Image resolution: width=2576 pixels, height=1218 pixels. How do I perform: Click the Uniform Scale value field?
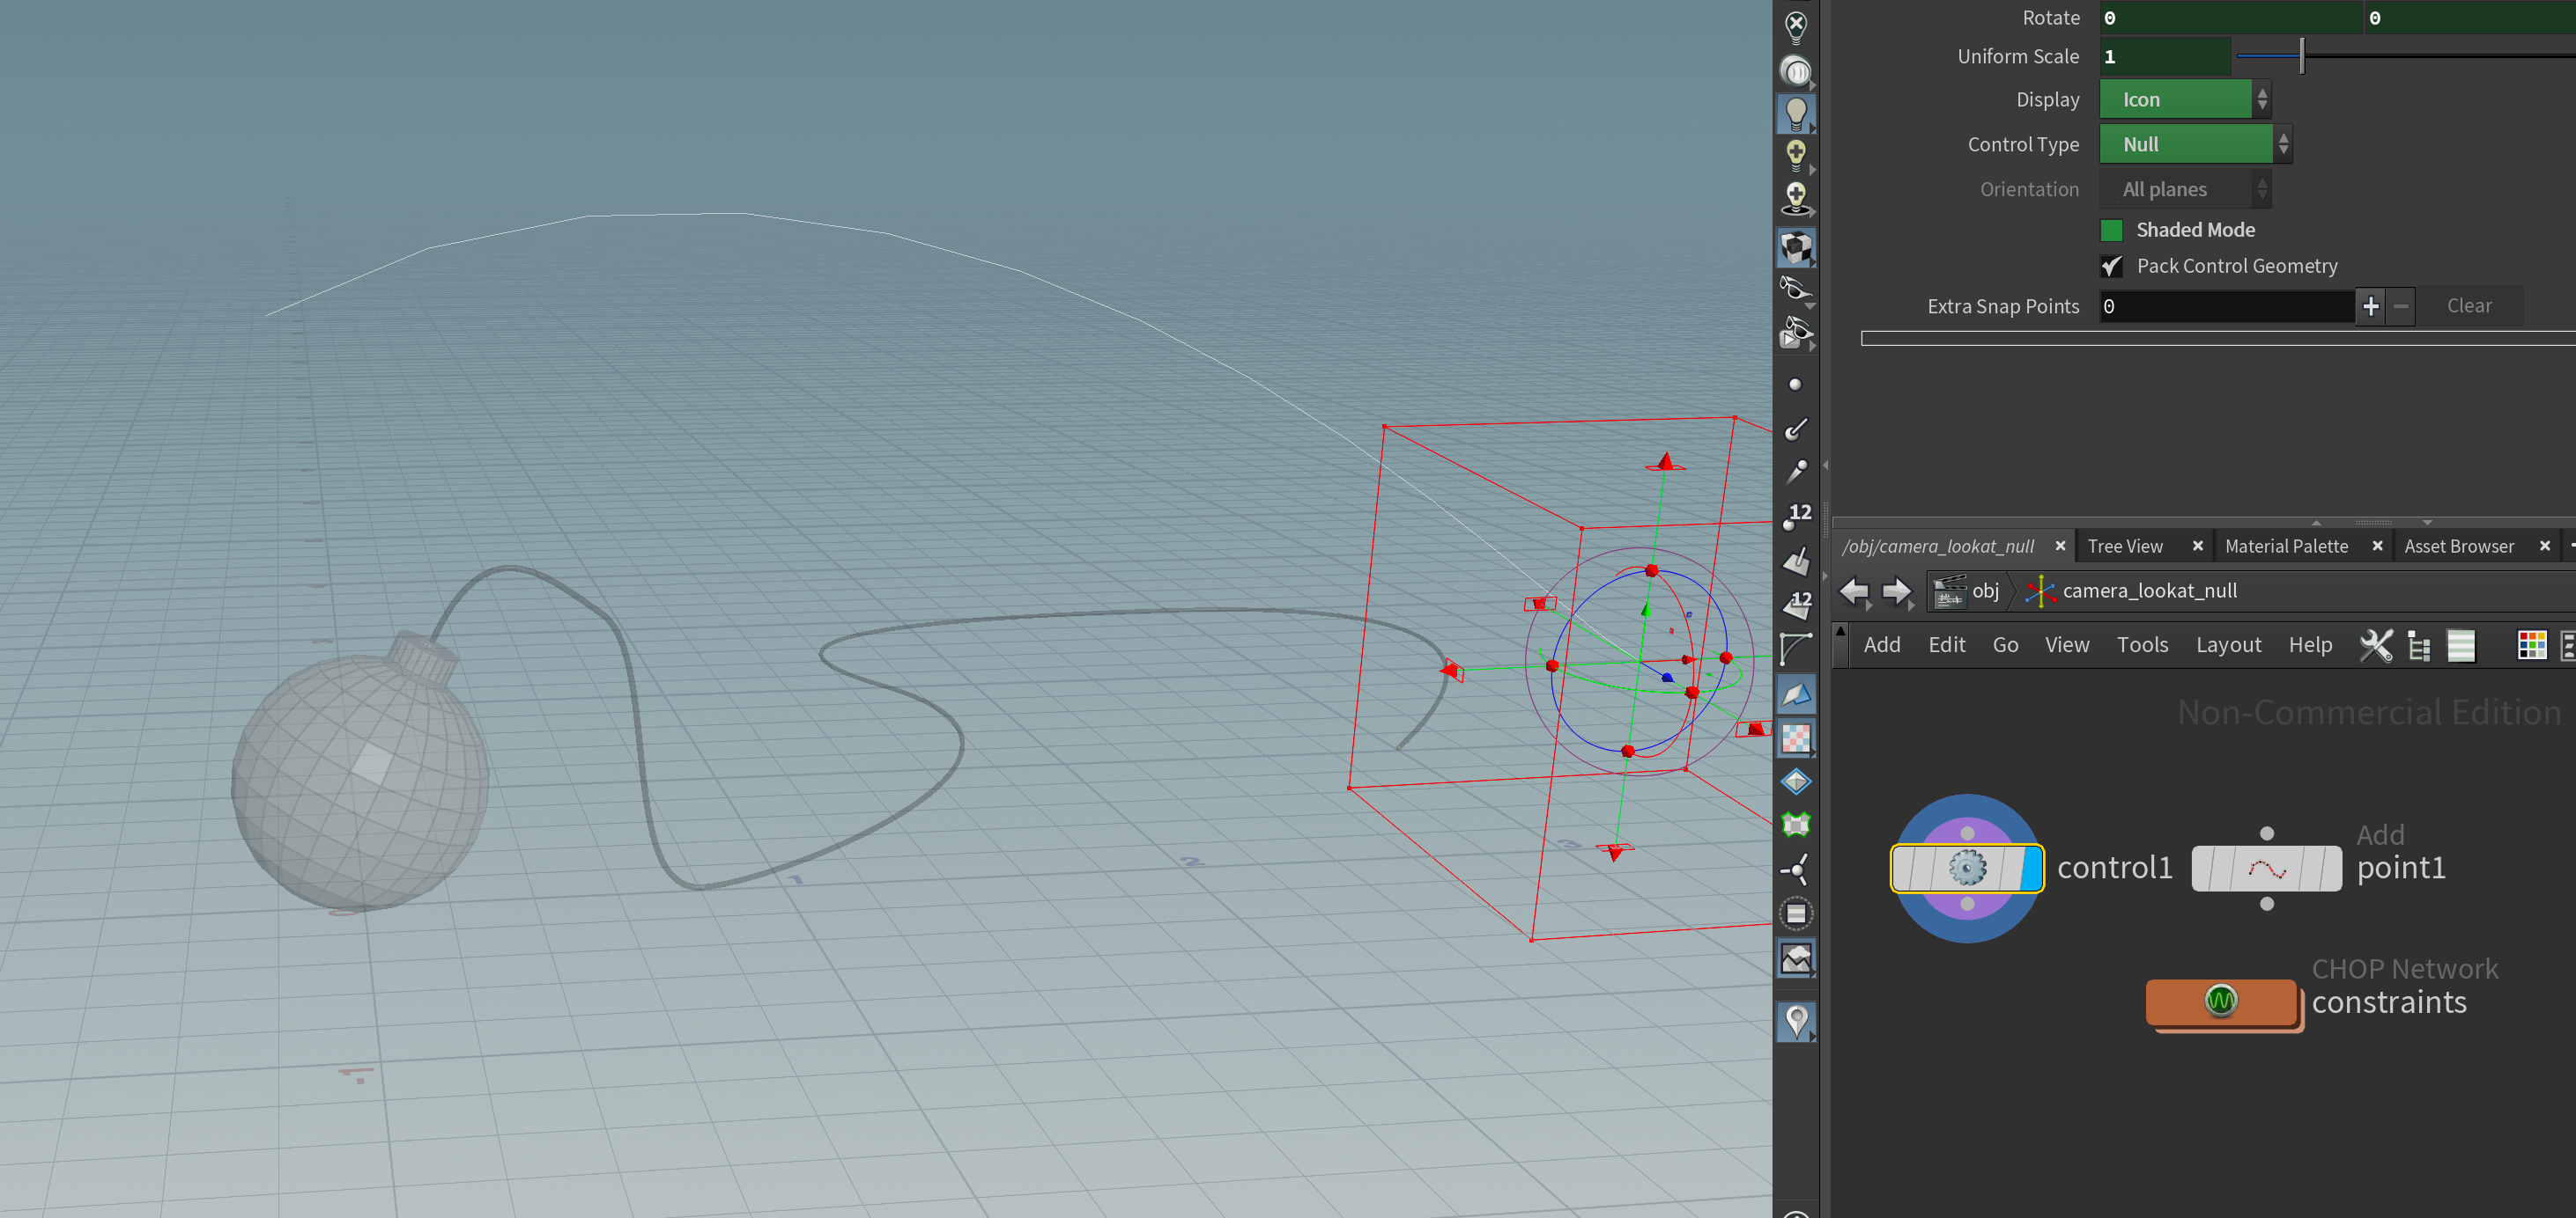coord(2164,57)
